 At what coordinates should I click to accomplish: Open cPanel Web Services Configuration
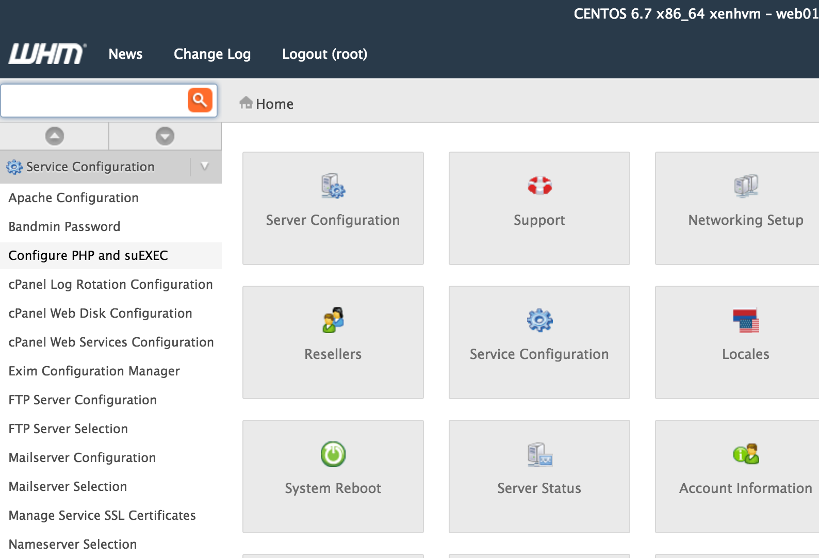[111, 342]
